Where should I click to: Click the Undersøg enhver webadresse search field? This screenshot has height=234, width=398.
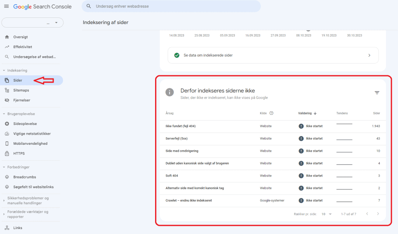(171, 7)
